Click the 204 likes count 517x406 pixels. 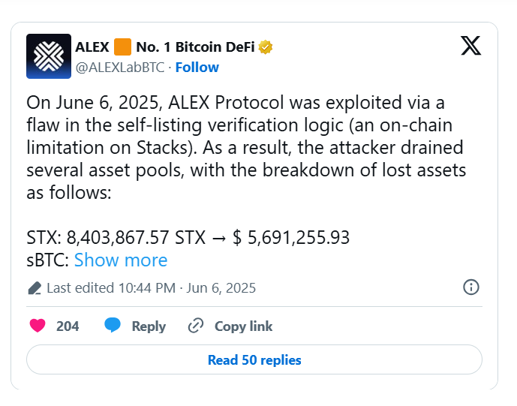(x=68, y=326)
